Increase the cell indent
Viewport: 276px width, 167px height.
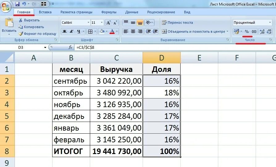pos(155,31)
